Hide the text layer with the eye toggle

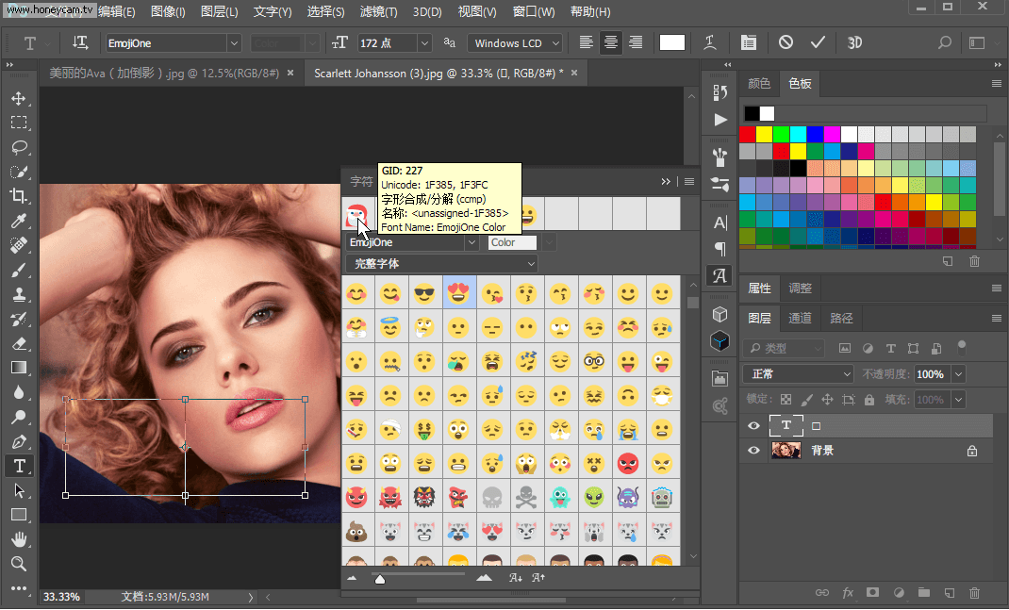click(x=753, y=426)
